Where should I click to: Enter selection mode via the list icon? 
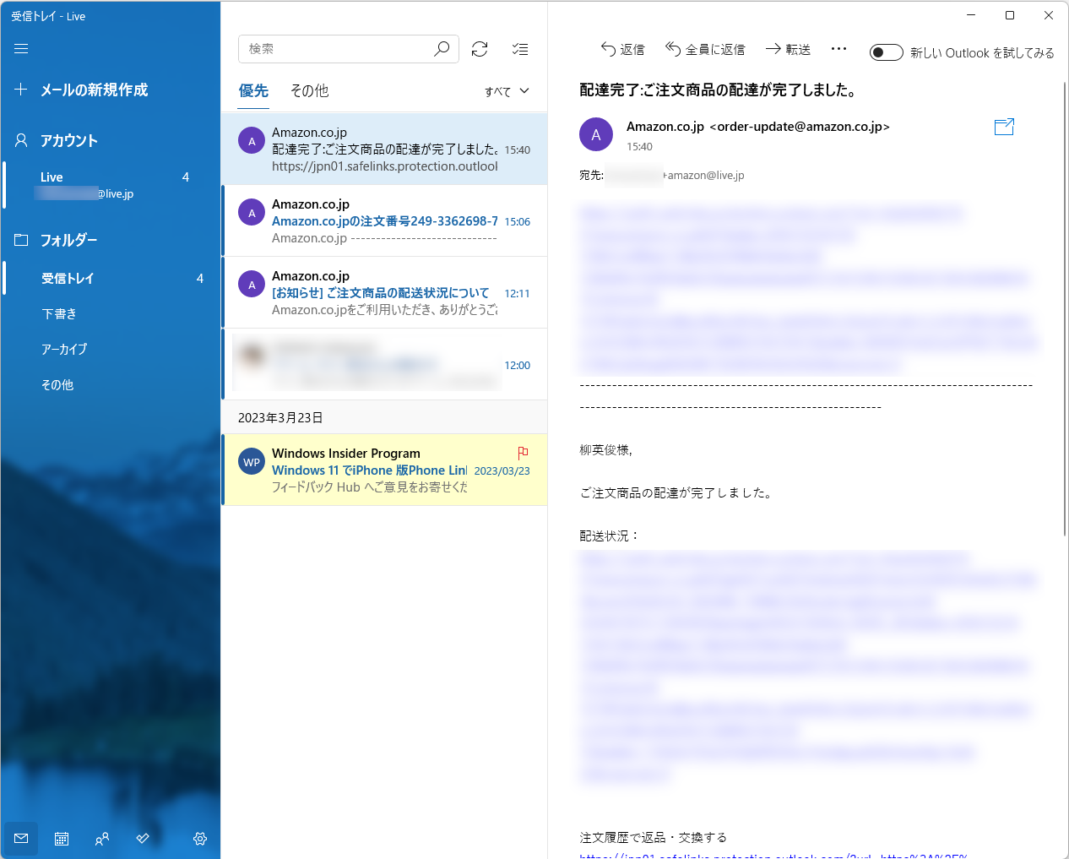tap(520, 49)
